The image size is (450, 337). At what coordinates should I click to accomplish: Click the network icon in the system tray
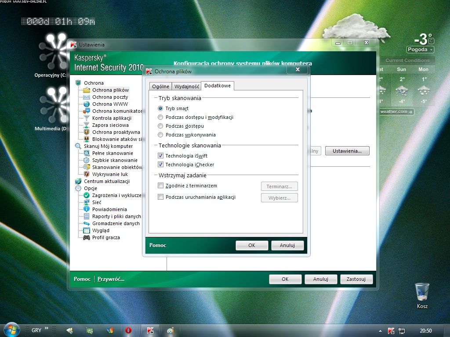402,331
